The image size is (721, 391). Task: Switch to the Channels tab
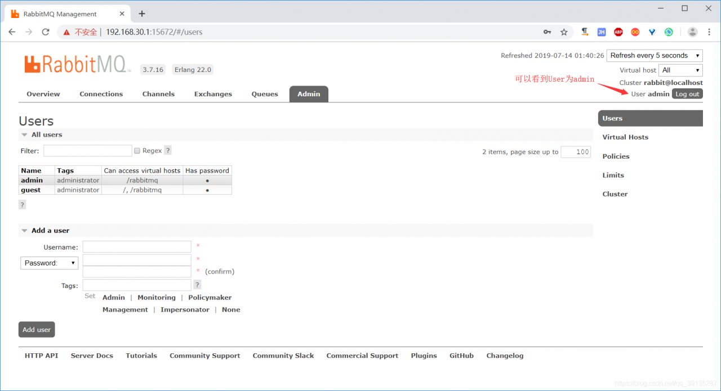158,94
